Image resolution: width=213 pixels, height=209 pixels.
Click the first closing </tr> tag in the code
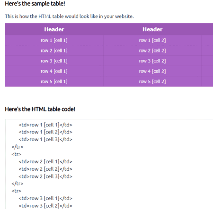18,147
